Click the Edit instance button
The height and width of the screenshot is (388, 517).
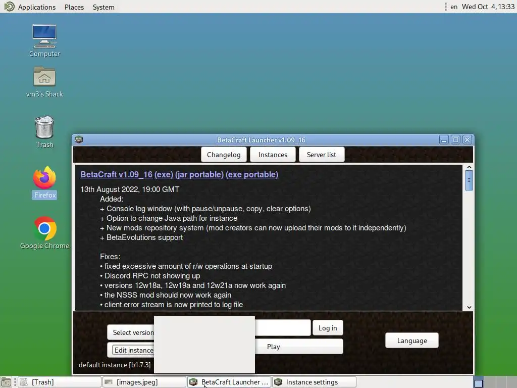click(x=131, y=350)
